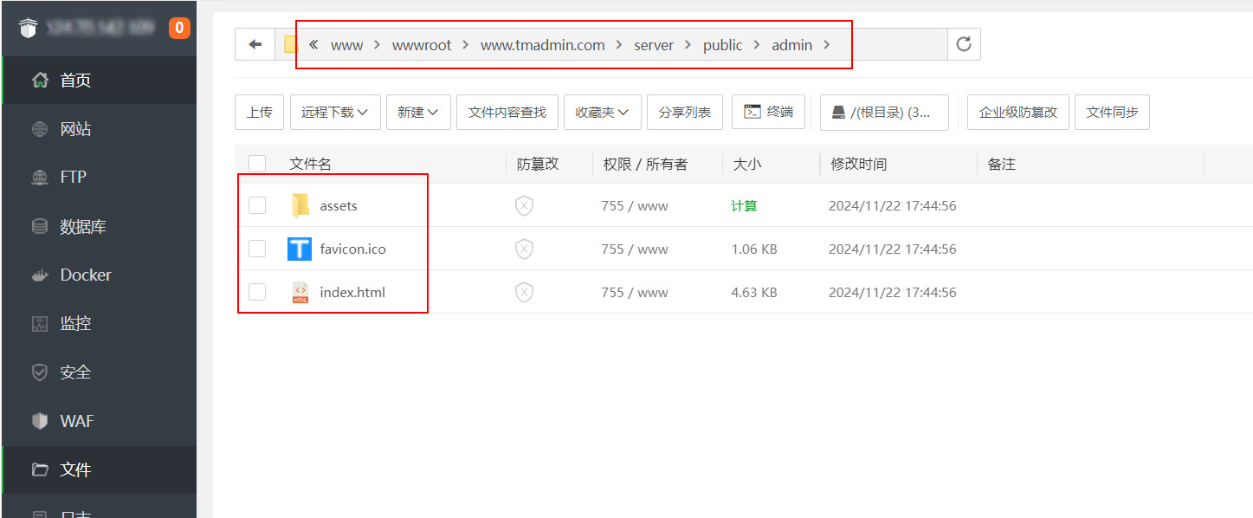Screen dimensions: 1253x518
Task: Select the favicon.ico row checkbox
Action: click(257, 249)
